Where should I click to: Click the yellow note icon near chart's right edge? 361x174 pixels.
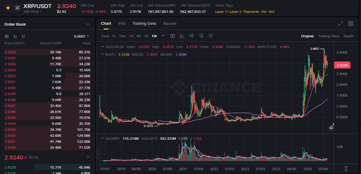pyautogui.click(x=331, y=127)
